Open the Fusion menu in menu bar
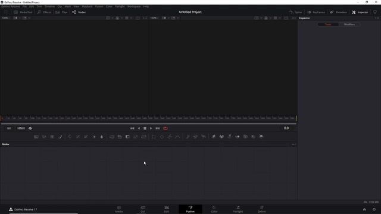The height and width of the screenshot is (214, 381). (99, 7)
